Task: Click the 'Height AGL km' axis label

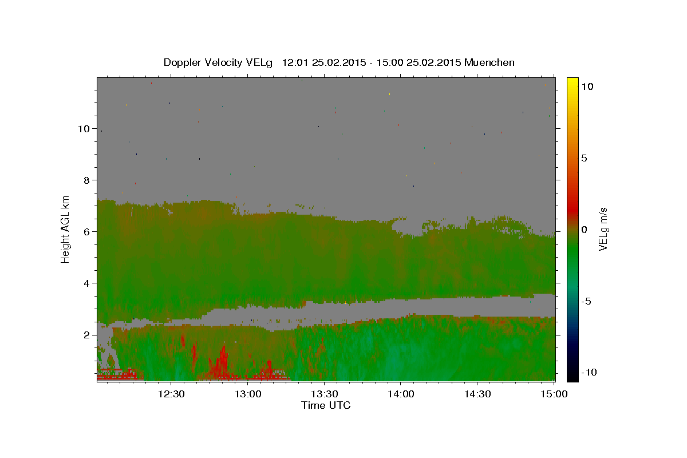Action: (66, 230)
